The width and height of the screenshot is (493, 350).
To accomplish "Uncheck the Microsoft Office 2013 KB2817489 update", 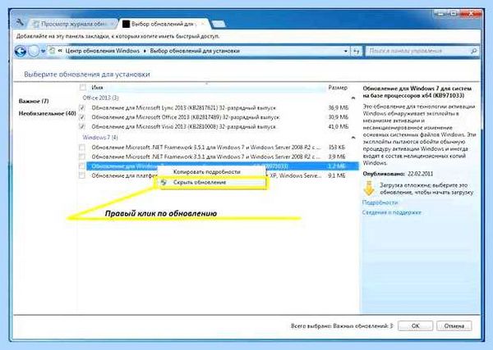I will click(x=82, y=117).
